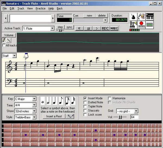Click the record-from-start REC button
The image size is (163, 148).
[x=114, y=28]
